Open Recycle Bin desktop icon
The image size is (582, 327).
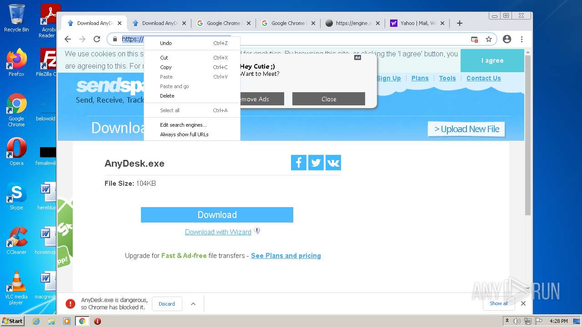pos(16,18)
